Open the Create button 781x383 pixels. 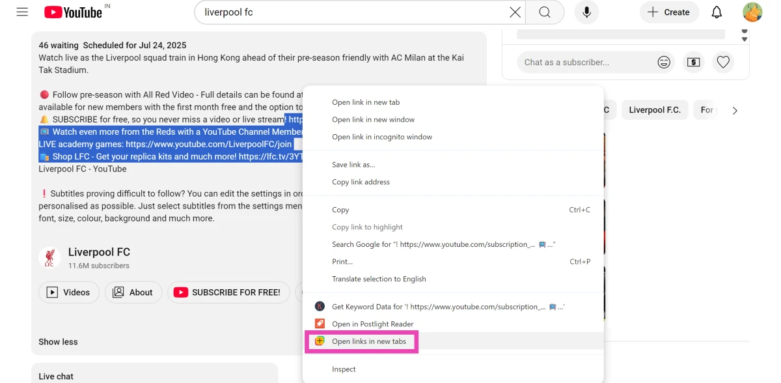pos(669,12)
